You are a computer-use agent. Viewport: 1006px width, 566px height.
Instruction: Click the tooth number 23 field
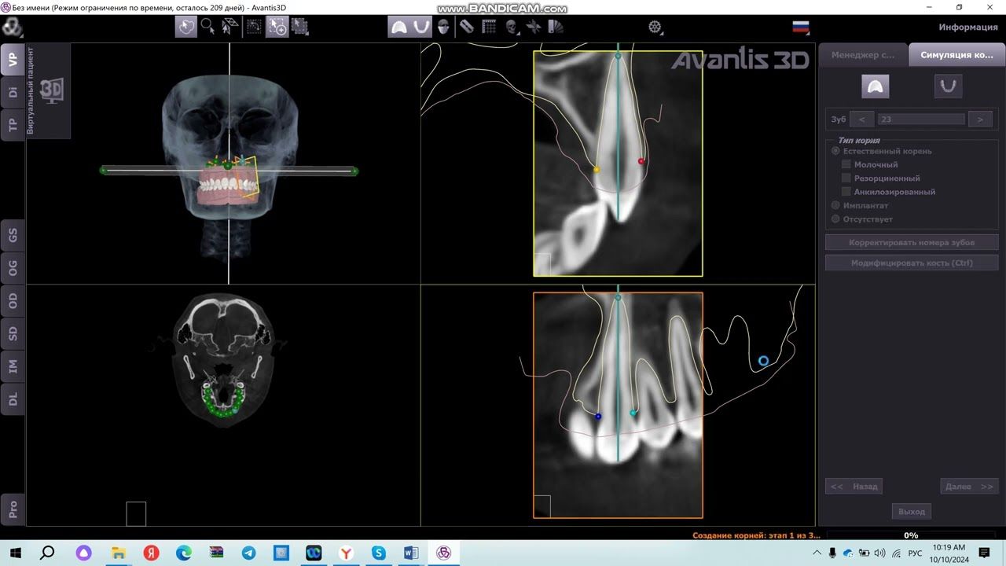click(920, 119)
